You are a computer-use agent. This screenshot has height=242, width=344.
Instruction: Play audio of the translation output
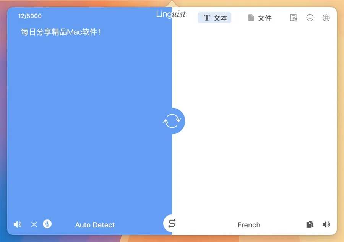(326, 224)
